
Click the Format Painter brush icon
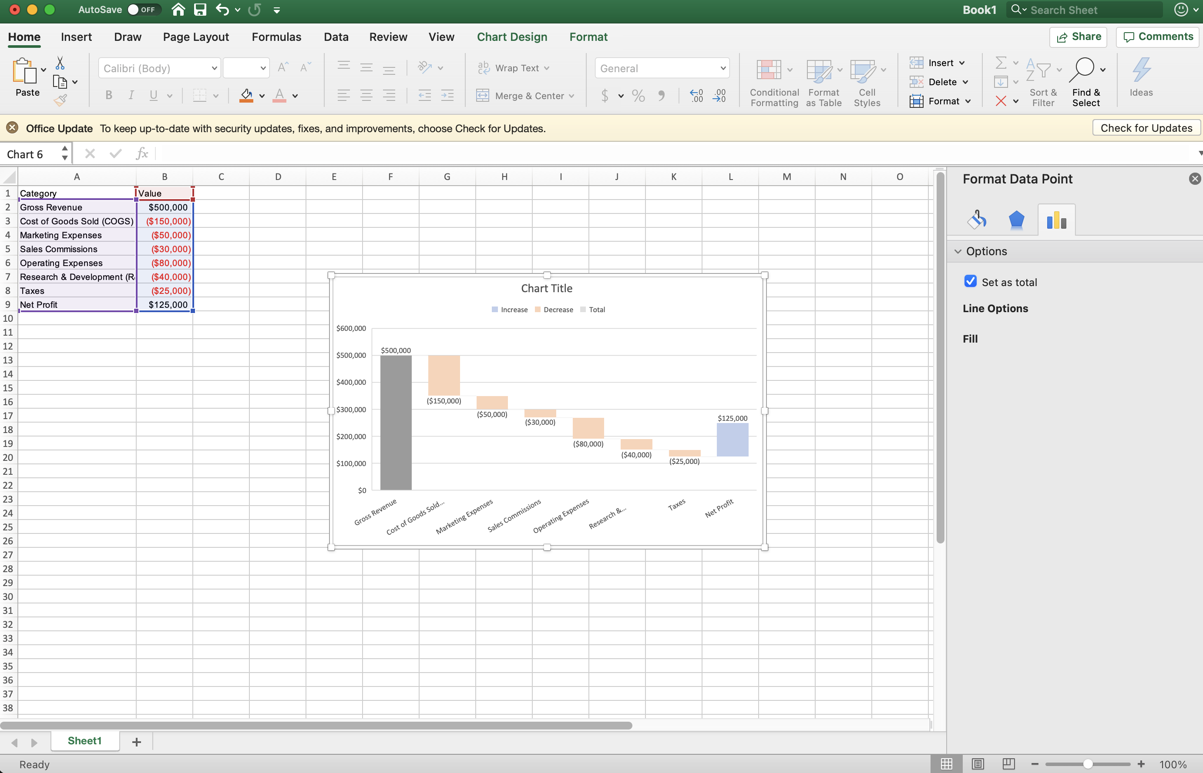tap(60, 100)
